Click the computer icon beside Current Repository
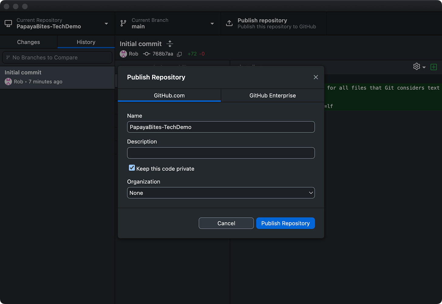This screenshot has width=442, height=304. click(8, 23)
